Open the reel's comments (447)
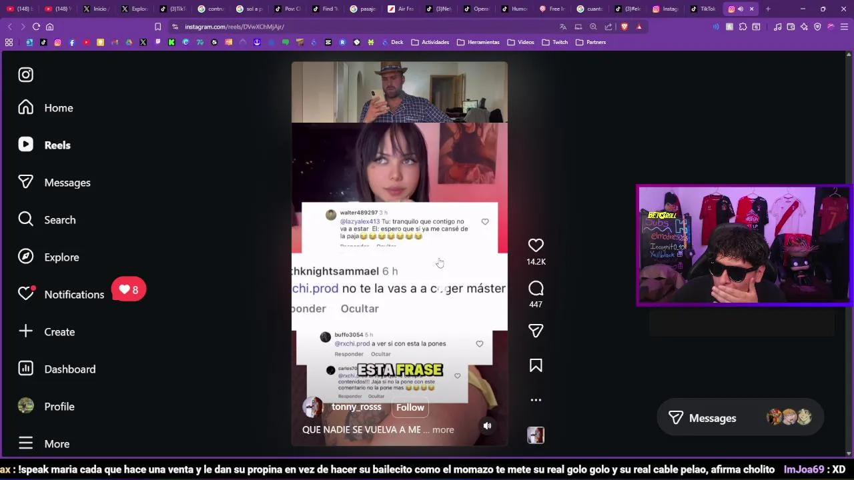Image resolution: width=854 pixels, height=480 pixels. tap(536, 289)
